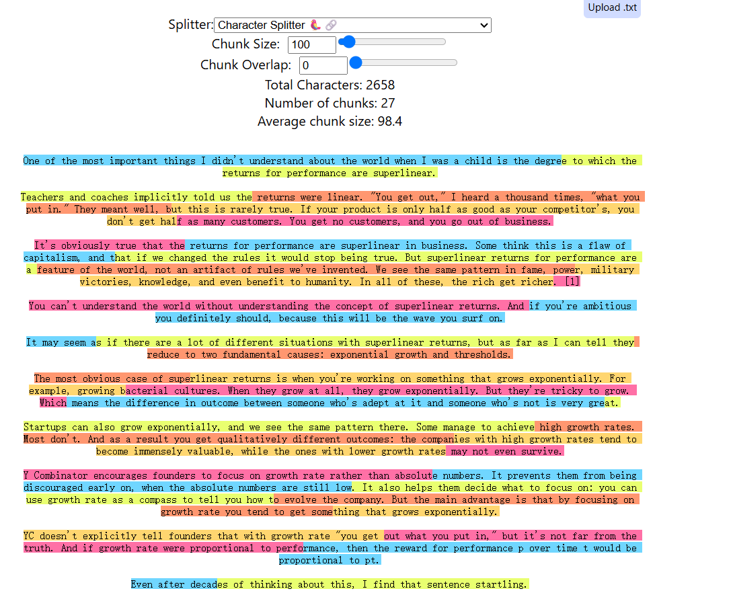Click the text 'proportional to pt.'
733x595 pixels.
coord(330,561)
